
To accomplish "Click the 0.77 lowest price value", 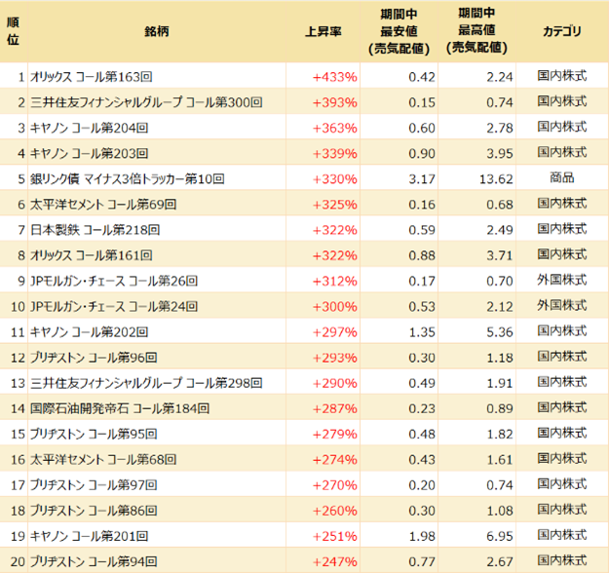I will [422, 561].
